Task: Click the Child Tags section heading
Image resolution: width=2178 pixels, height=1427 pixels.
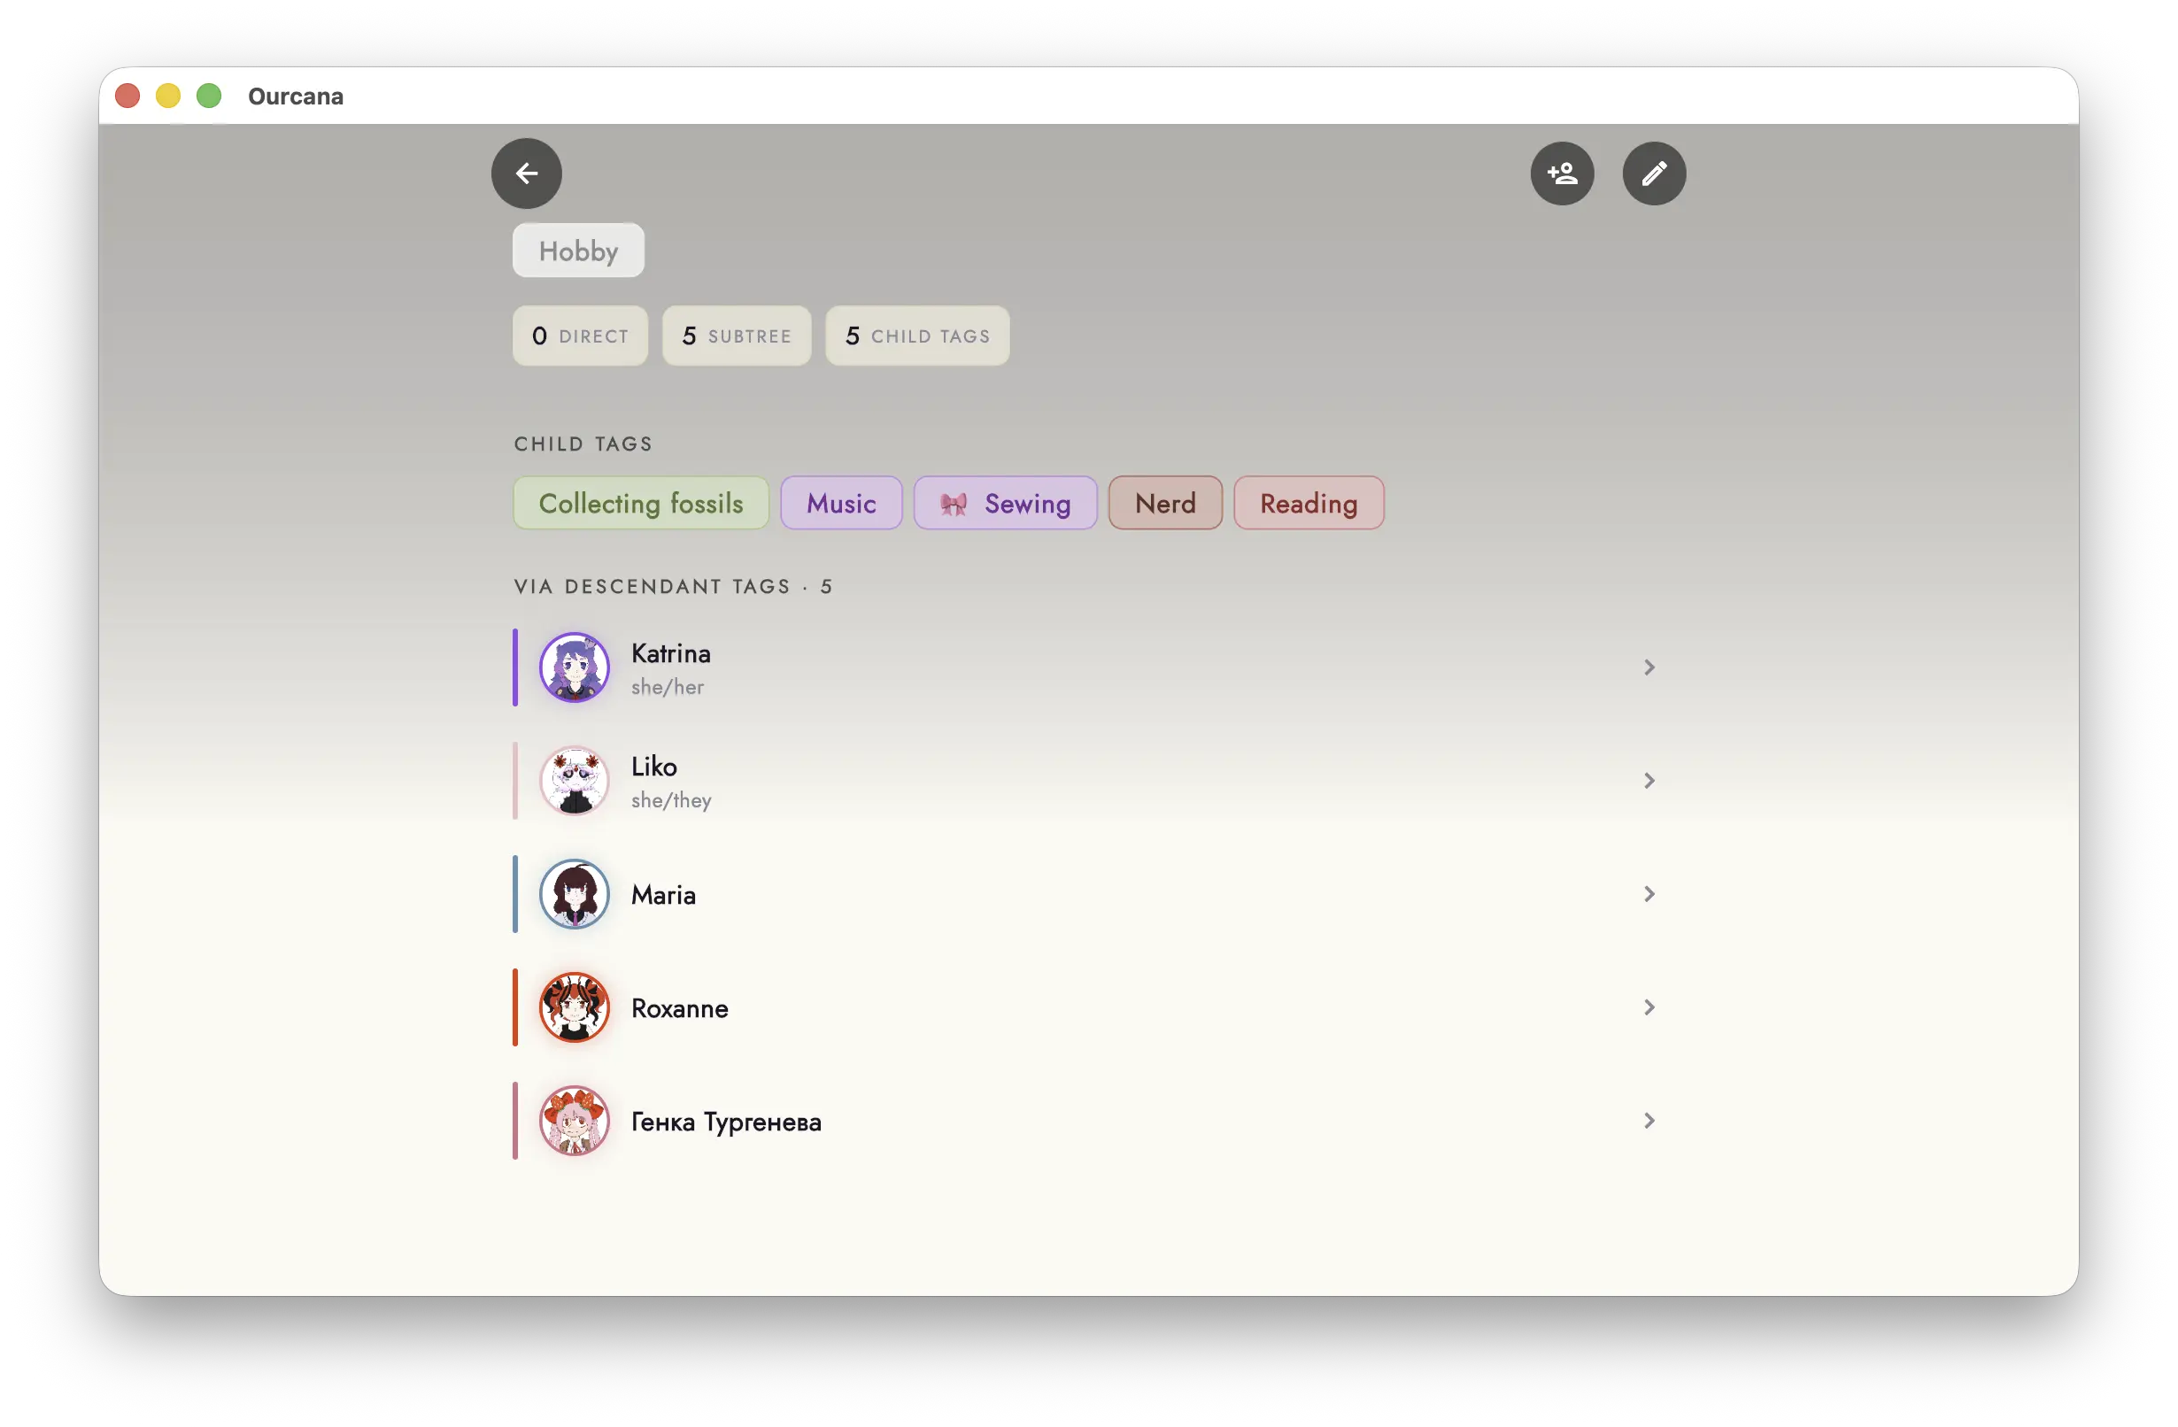Action: point(583,444)
